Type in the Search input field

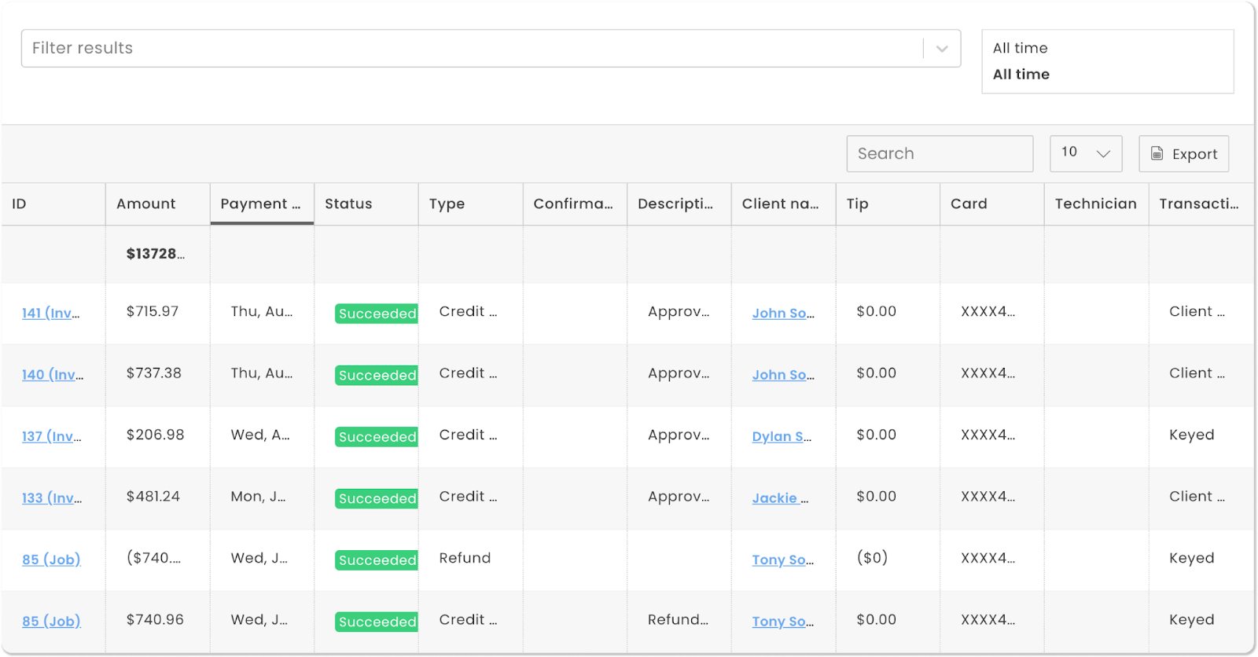939,154
